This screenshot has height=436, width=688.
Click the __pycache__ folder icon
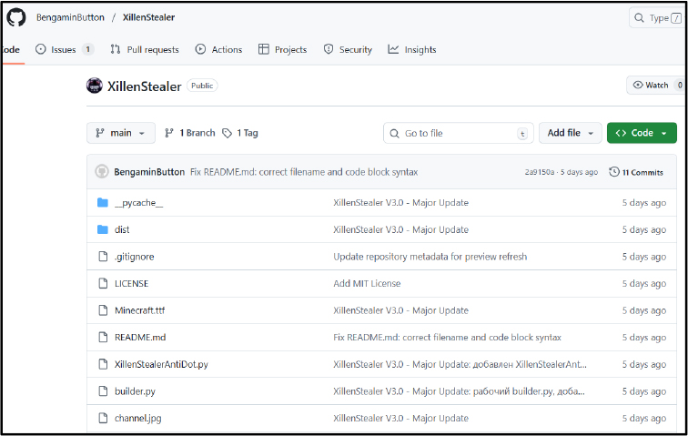click(x=103, y=202)
